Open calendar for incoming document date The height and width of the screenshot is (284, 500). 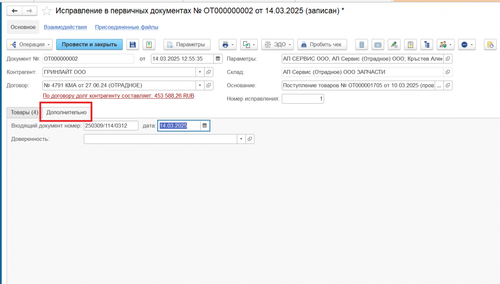205,126
